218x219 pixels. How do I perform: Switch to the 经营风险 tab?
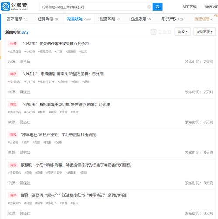(x=110, y=19)
